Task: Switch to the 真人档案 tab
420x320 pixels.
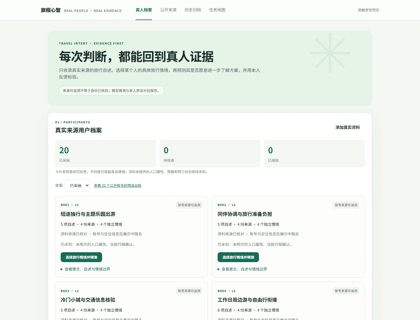Action: click(x=144, y=10)
